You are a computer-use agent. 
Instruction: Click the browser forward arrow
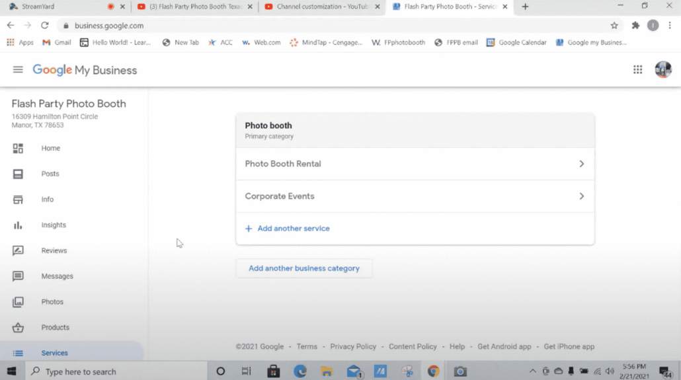coord(27,26)
